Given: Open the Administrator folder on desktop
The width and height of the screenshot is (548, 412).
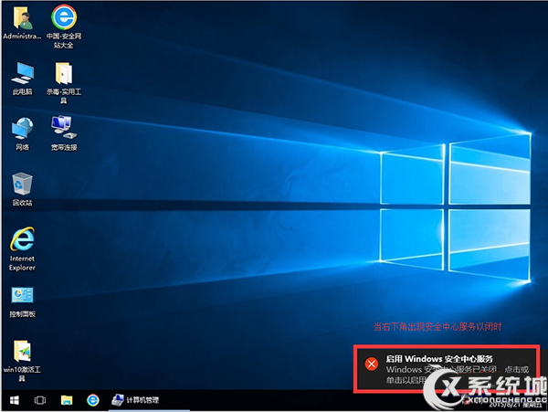Looking at the screenshot, I should tap(22, 18).
